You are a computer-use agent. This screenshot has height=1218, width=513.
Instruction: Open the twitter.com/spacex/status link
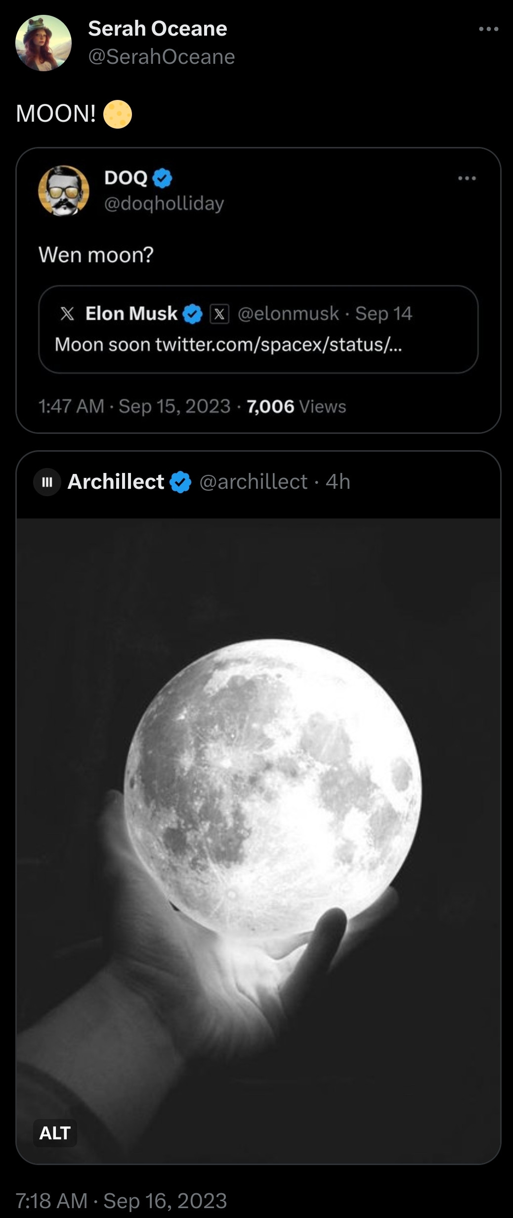[278, 344]
